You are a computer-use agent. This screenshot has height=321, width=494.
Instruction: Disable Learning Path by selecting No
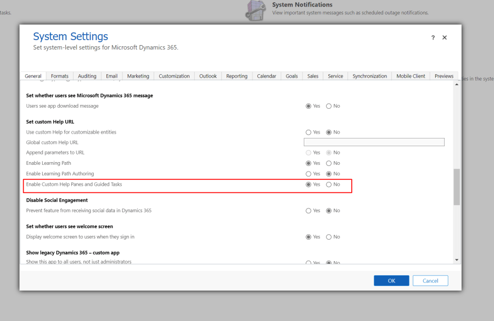329,163
